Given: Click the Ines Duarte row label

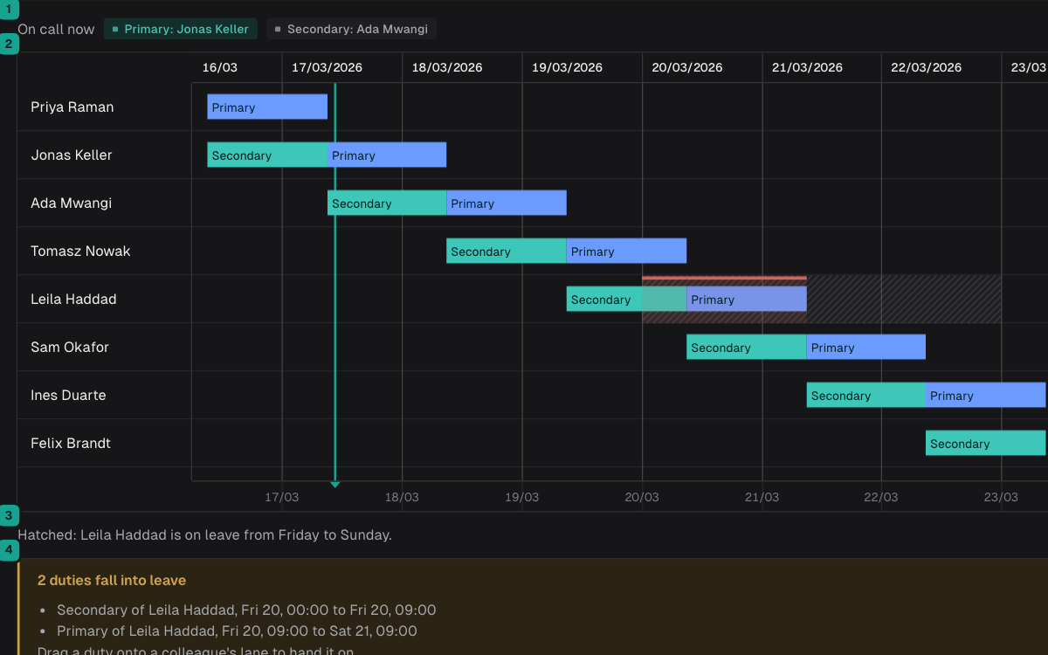Looking at the screenshot, I should 68,395.
